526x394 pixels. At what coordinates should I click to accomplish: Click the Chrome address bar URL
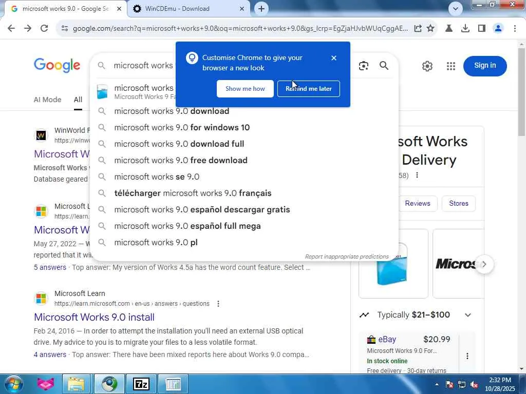240,29
